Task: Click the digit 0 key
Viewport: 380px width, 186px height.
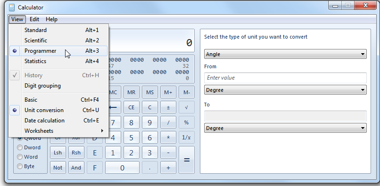Action: point(123,168)
